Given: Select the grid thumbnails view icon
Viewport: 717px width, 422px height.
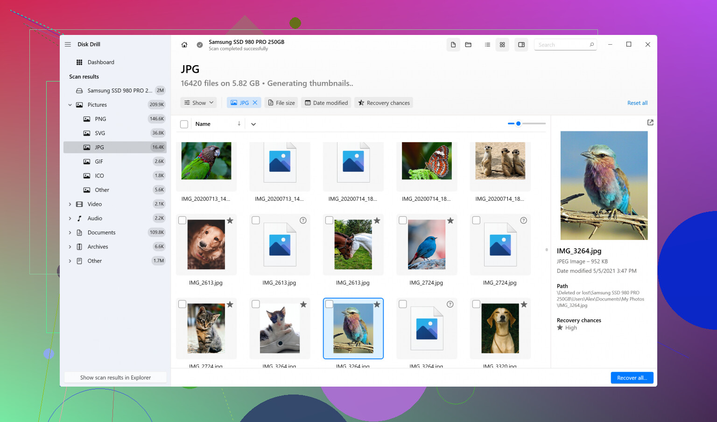Looking at the screenshot, I should (x=502, y=45).
